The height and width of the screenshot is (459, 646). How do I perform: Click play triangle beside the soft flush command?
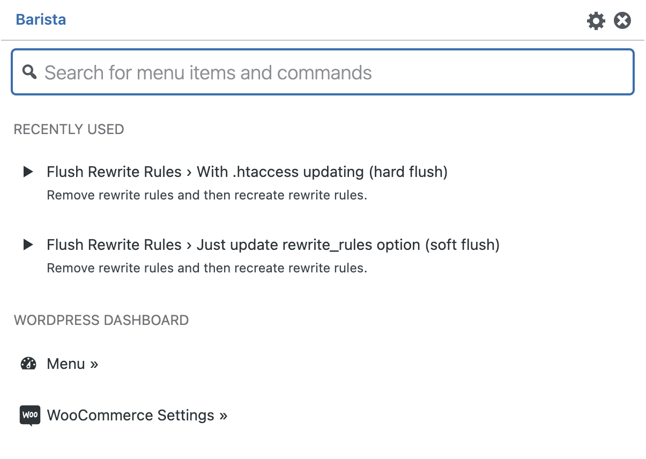pyautogui.click(x=28, y=245)
